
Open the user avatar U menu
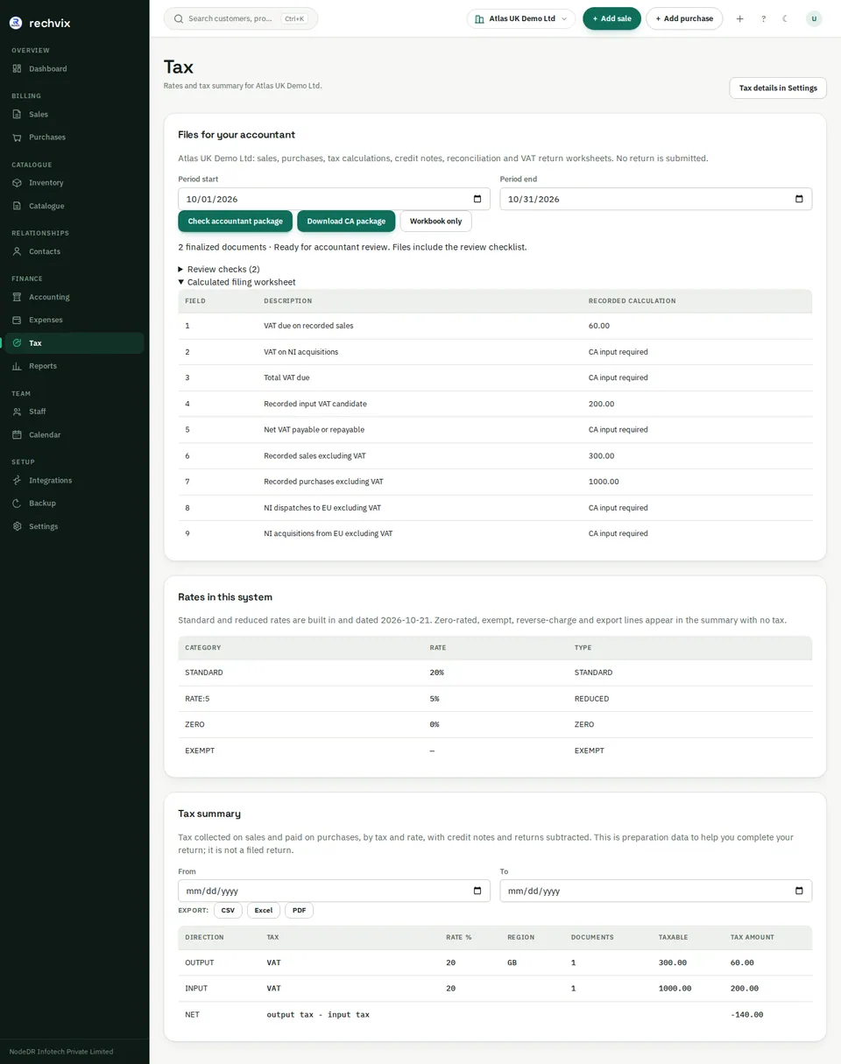point(814,18)
